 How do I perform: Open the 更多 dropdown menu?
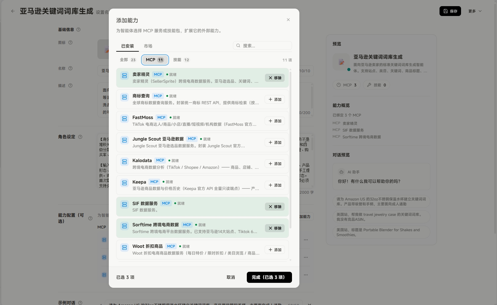475,11
